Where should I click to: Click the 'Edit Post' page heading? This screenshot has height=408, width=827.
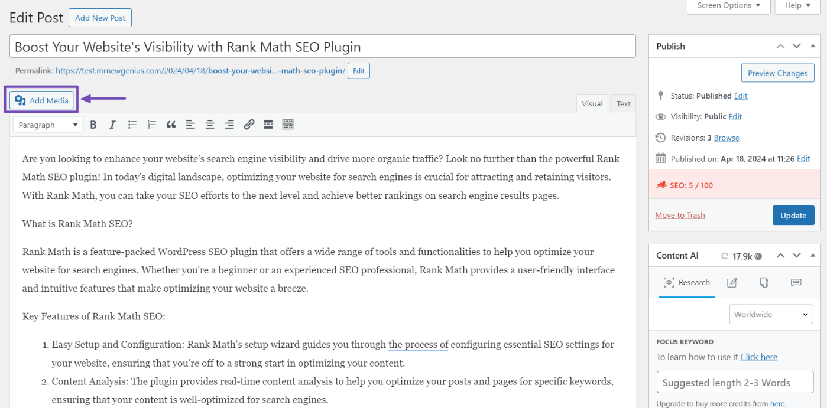(x=36, y=18)
